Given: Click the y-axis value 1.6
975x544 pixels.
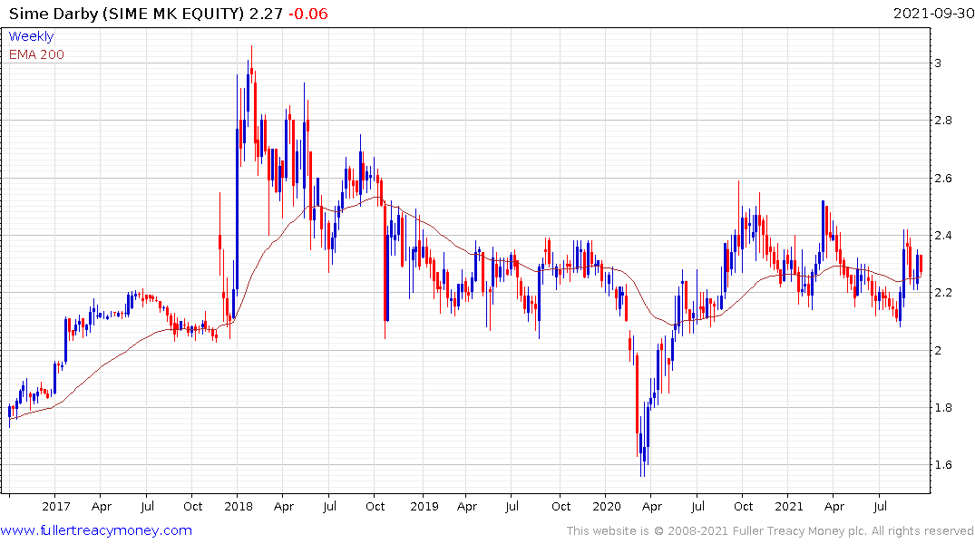Looking at the screenshot, I should (943, 465).
